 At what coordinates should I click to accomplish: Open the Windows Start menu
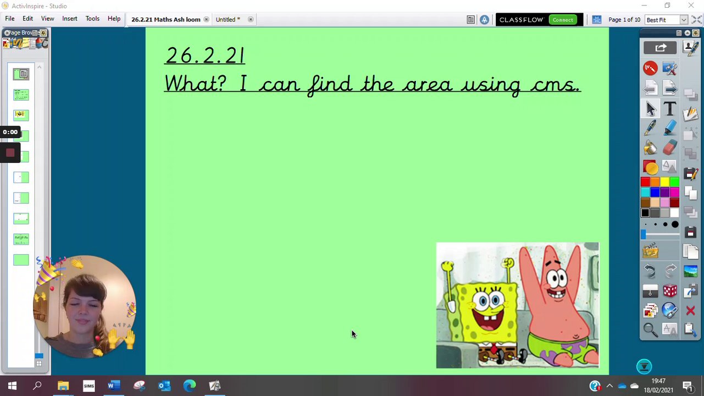coord(12,386)
